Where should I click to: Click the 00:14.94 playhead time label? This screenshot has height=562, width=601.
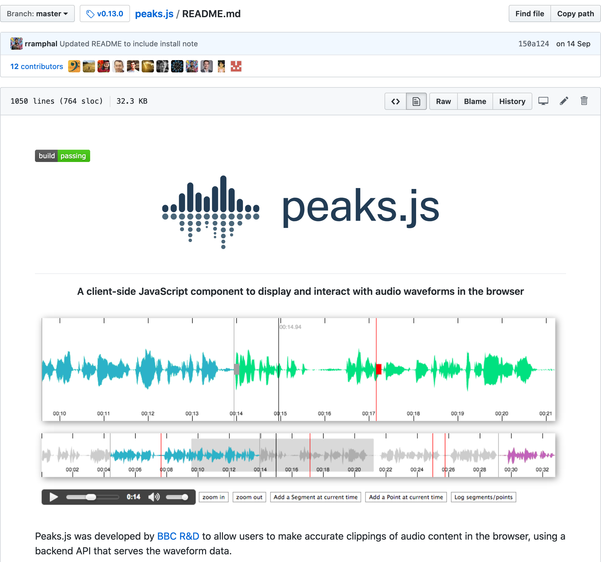[x=290, y=327]
